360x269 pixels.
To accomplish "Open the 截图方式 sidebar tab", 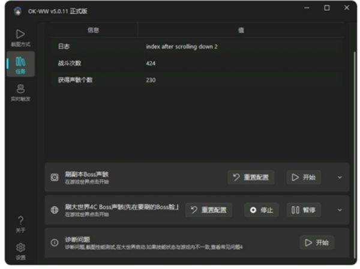I will click(20, 38).
